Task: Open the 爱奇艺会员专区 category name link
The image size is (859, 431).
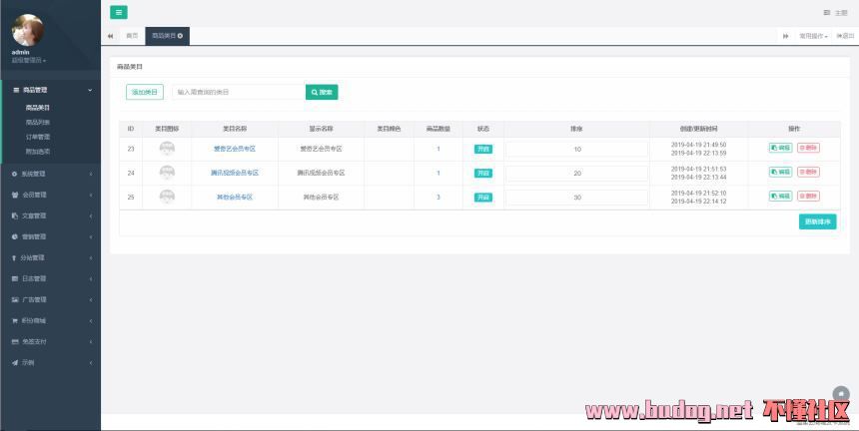Action: [x=235, y=149]
